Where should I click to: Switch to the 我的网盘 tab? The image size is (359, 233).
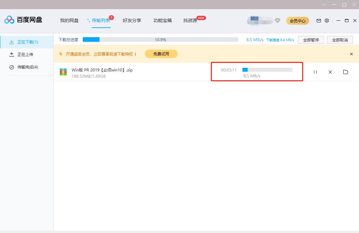pos(69,20)
